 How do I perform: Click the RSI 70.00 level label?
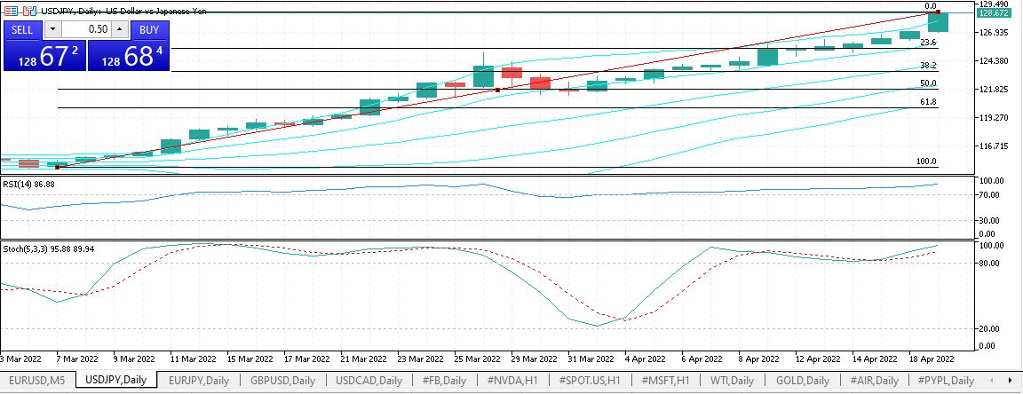pyautogui.click(x=990, y=195)
